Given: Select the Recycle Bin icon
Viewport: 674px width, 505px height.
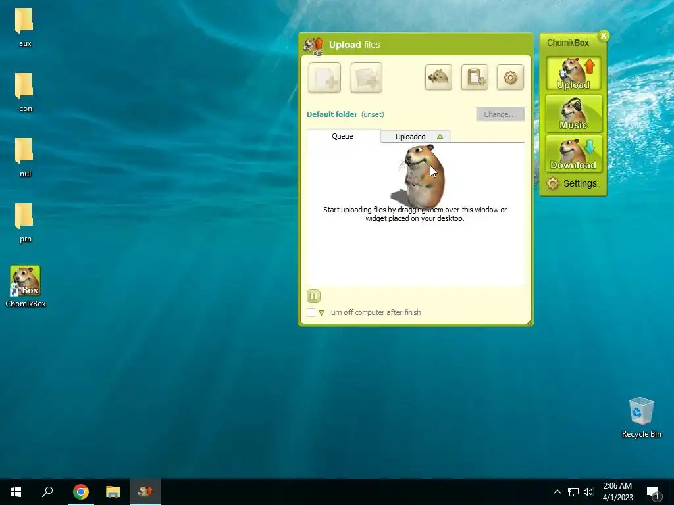Looking at the screenshot, I should (x=641, y=418).
